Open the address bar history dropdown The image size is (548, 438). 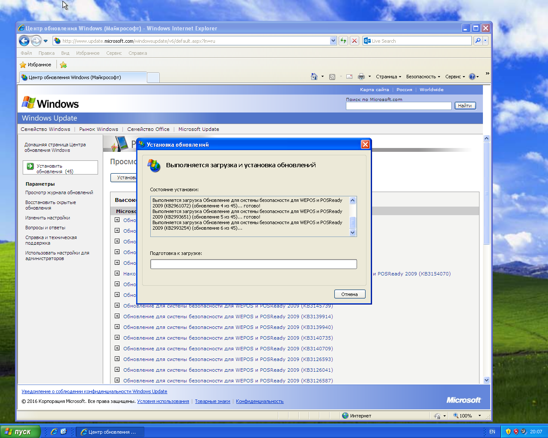(334, 41)
